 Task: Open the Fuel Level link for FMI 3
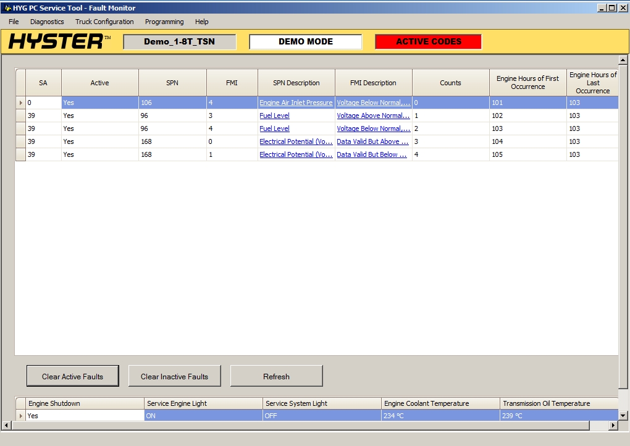tap(274, 116)
